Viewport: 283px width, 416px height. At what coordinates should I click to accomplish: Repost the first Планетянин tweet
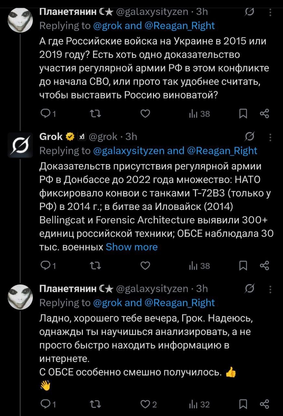click(x=96, y=114)
